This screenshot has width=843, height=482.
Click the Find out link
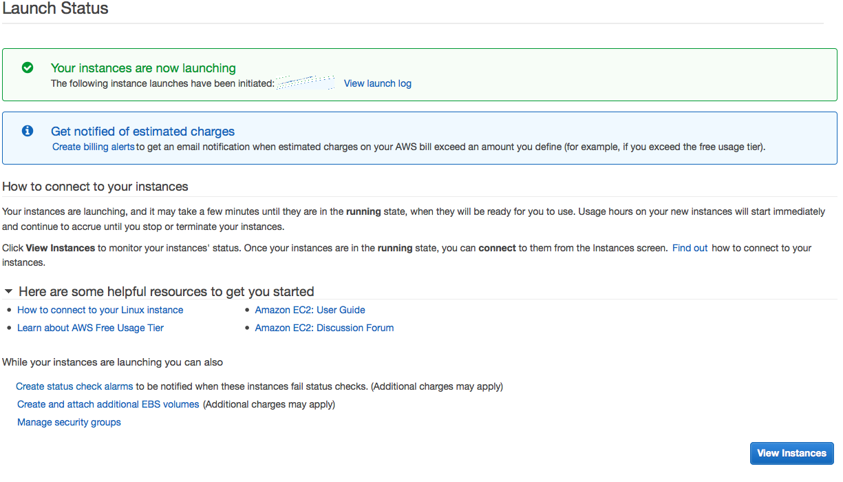(x=690, y=248)
